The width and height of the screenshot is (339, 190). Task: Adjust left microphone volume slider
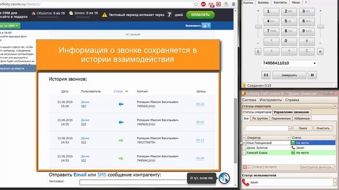point(258,26)
